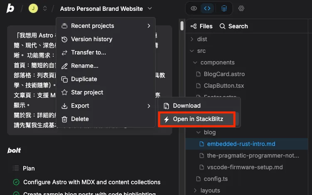The image size is (312, 195).
Task: Switch to the Search tab
Action: tap(234, 26)
